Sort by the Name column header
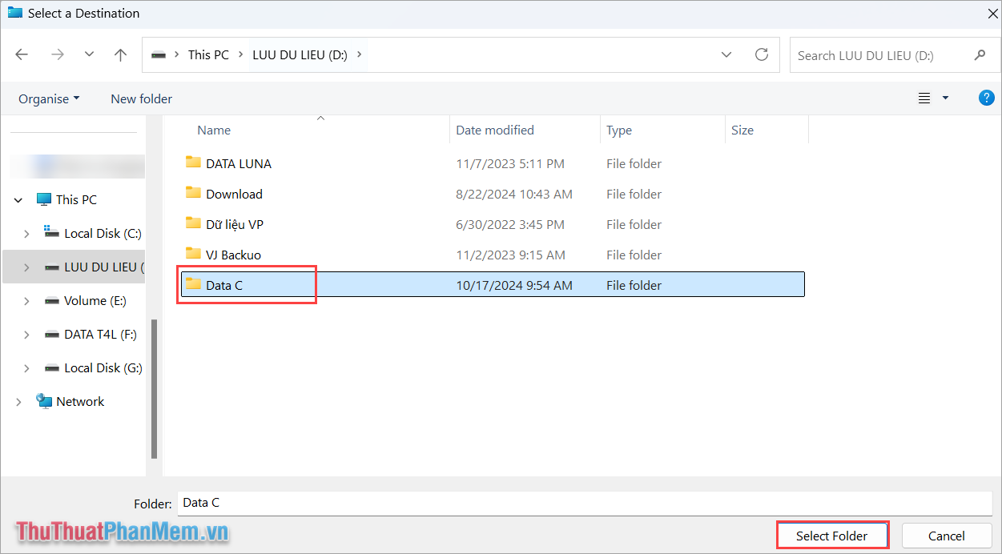 point(214,130)
